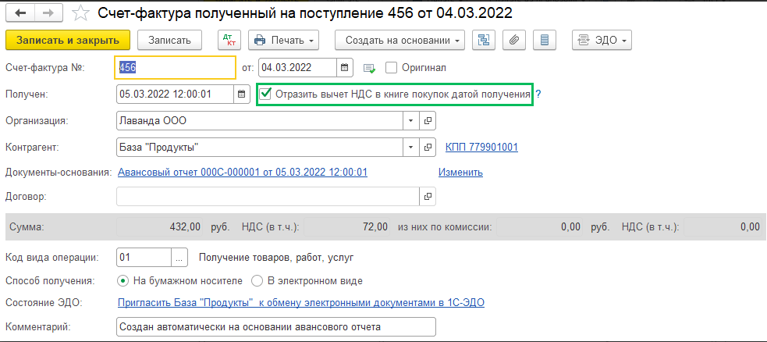Image resolution: width=767 pixels, height=342 pixels.
Task: Open calendar picker for invoice date 04.03.2022
Action: (346, 68)
